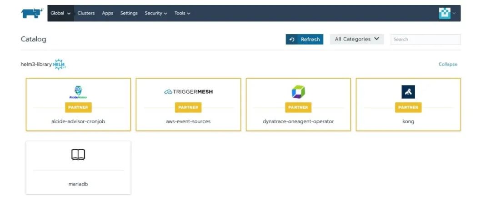Click the Rancher logo icon

(31, 13)
